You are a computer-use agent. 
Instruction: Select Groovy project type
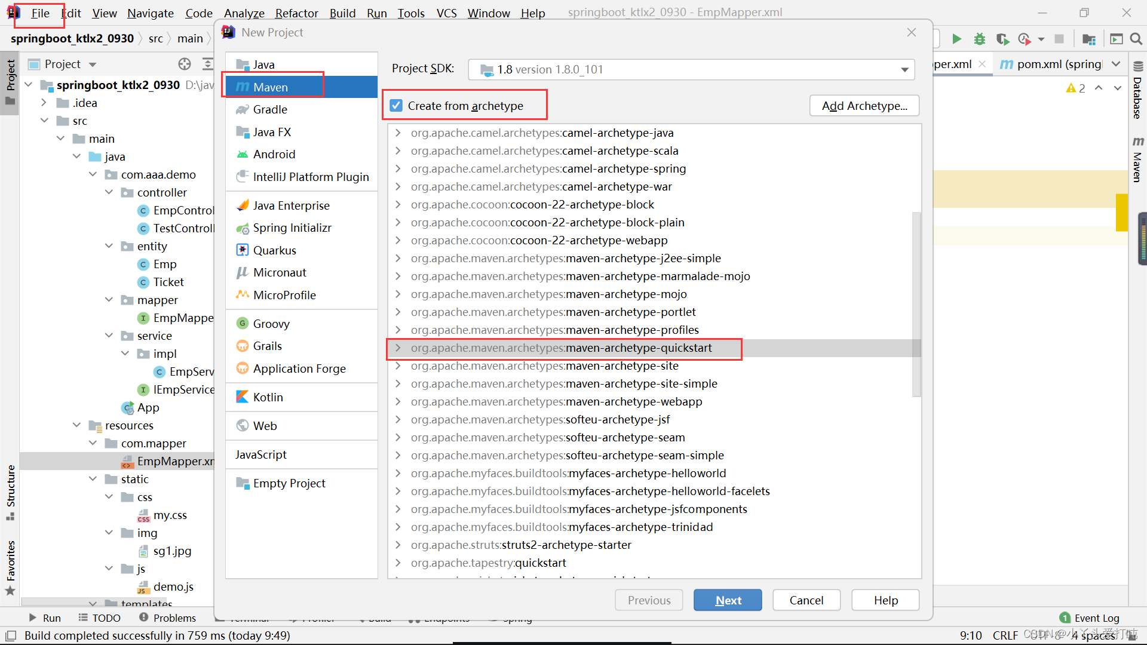click(x=302, y=324)
